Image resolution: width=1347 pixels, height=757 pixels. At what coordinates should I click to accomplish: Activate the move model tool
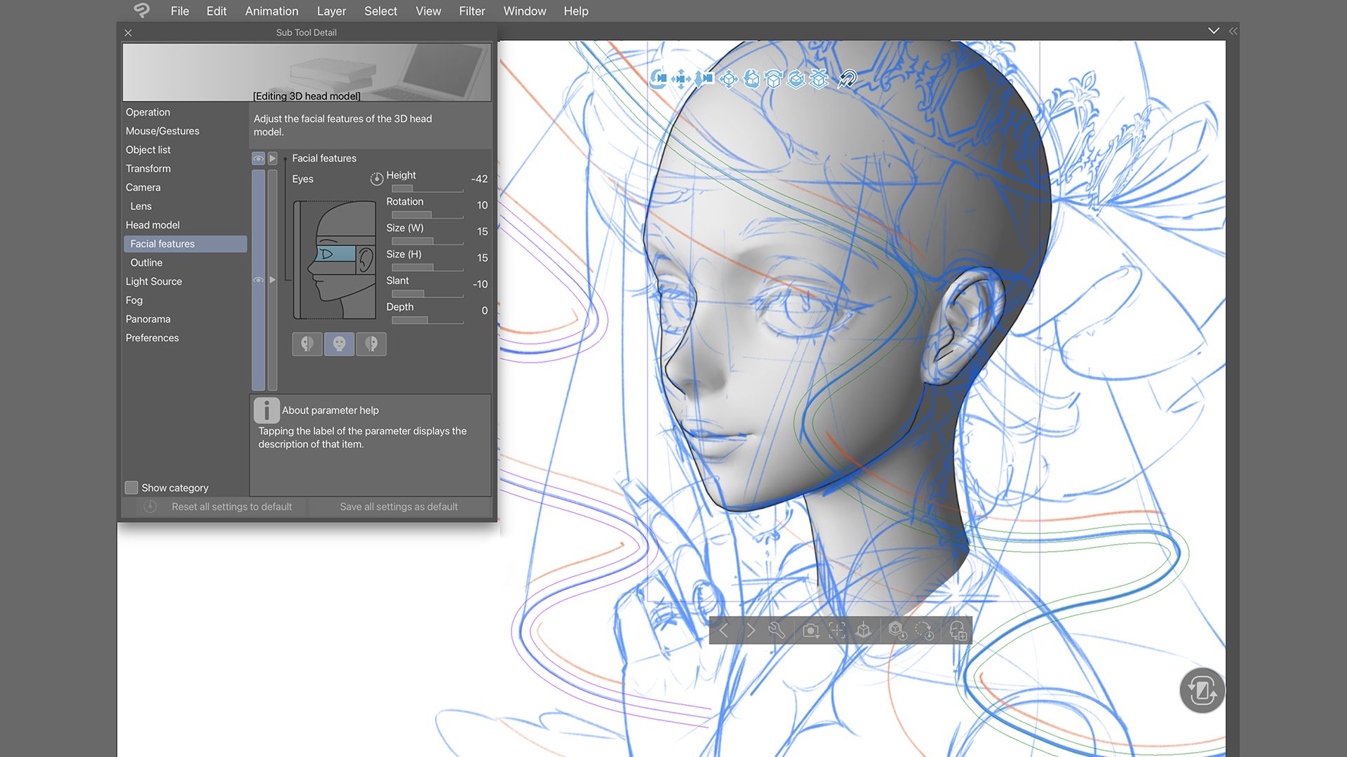pos(728,79)
